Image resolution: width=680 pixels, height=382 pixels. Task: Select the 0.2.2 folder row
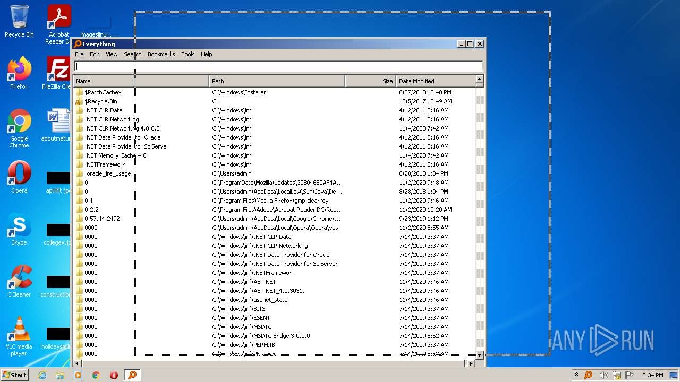(x=274, y=210)
